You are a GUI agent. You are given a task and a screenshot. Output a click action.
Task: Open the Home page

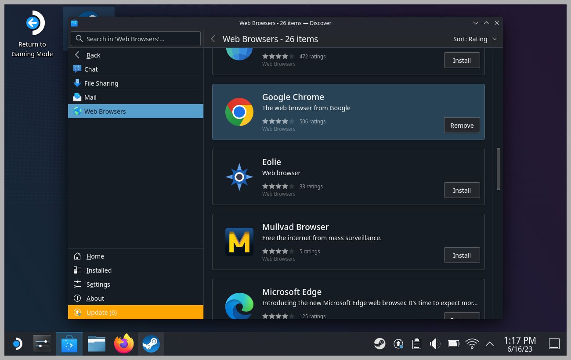(136, 256)
